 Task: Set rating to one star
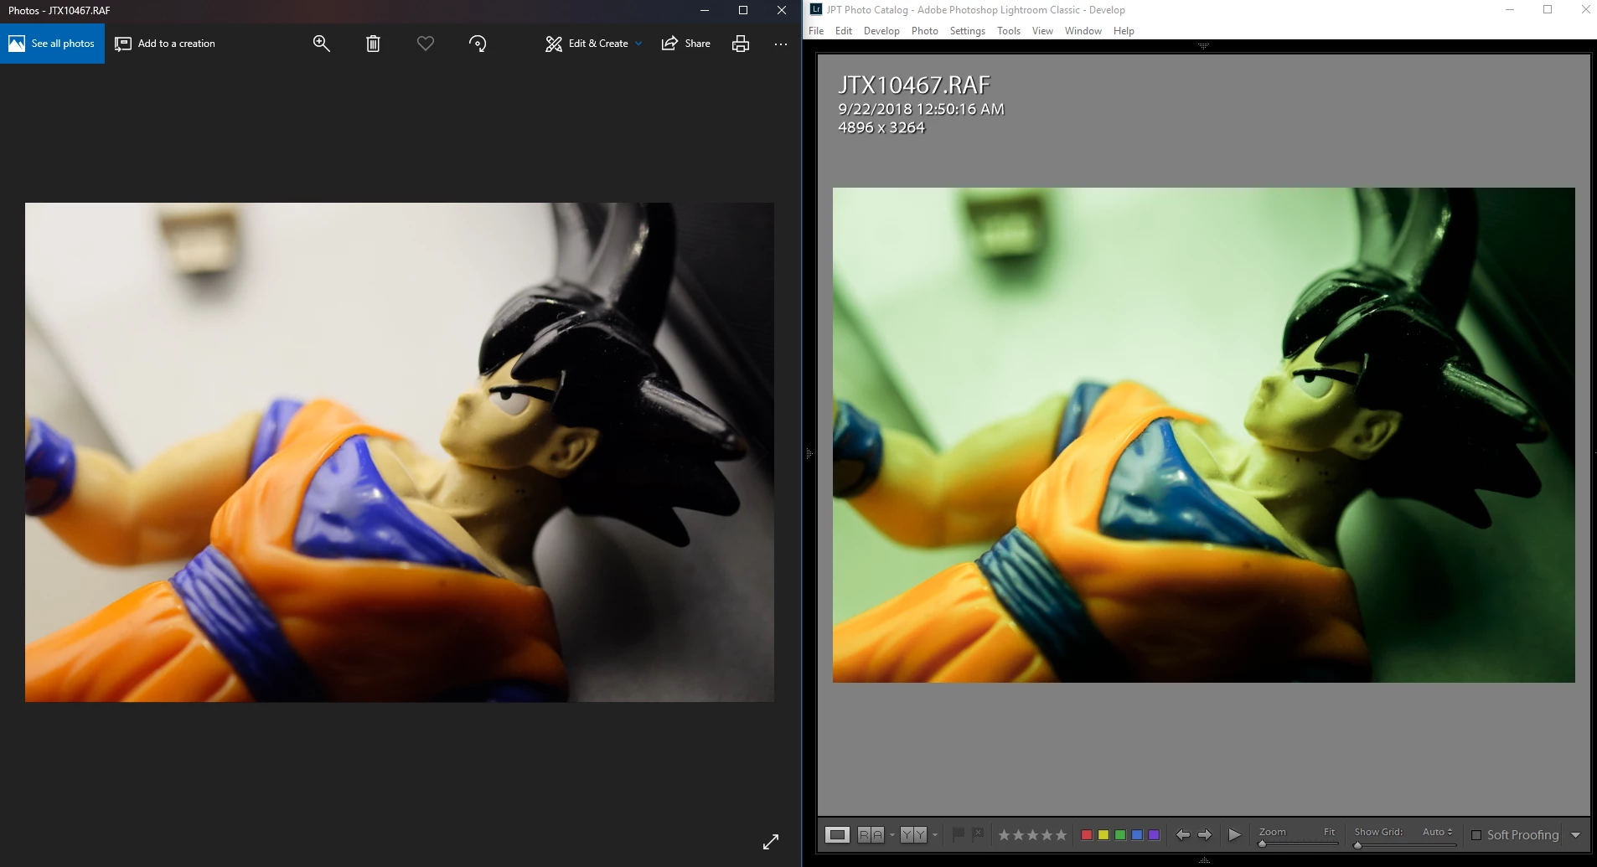pos(1004,835)
